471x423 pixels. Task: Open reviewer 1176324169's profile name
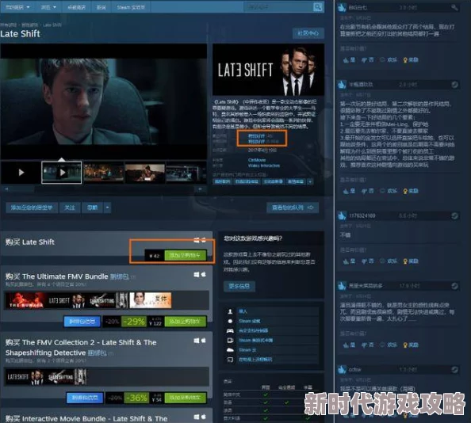(x=362, y=215)
